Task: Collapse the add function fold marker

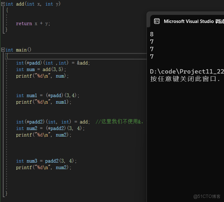Action: (3, 4)
